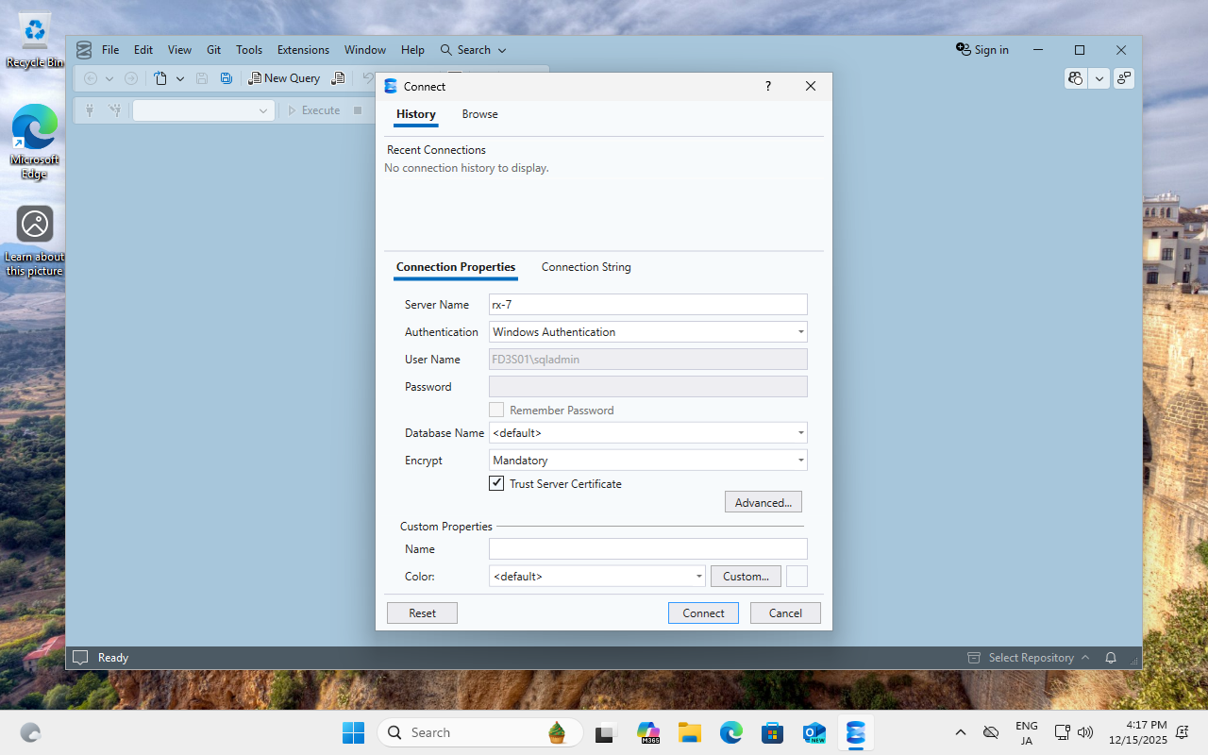Viewport: 1208px width, 755px height.
Task: Click inside the Server Name field
Action: [x=647, y=304]
